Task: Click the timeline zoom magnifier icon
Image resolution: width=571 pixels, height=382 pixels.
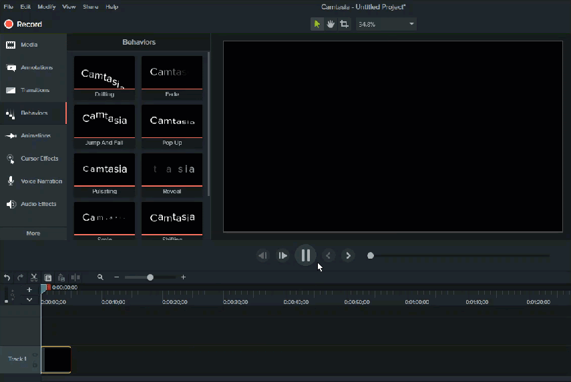Action: click(x=100, y=277)
